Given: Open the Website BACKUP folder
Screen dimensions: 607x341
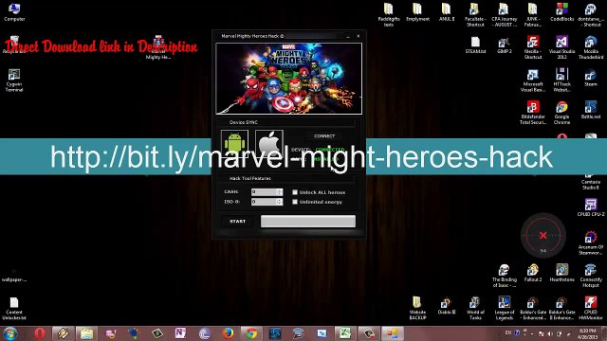Looking at the screenshot, I should coord(417,309).
